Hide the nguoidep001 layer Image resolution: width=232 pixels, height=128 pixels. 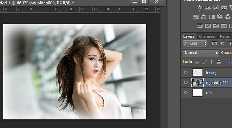click(186, 82)
